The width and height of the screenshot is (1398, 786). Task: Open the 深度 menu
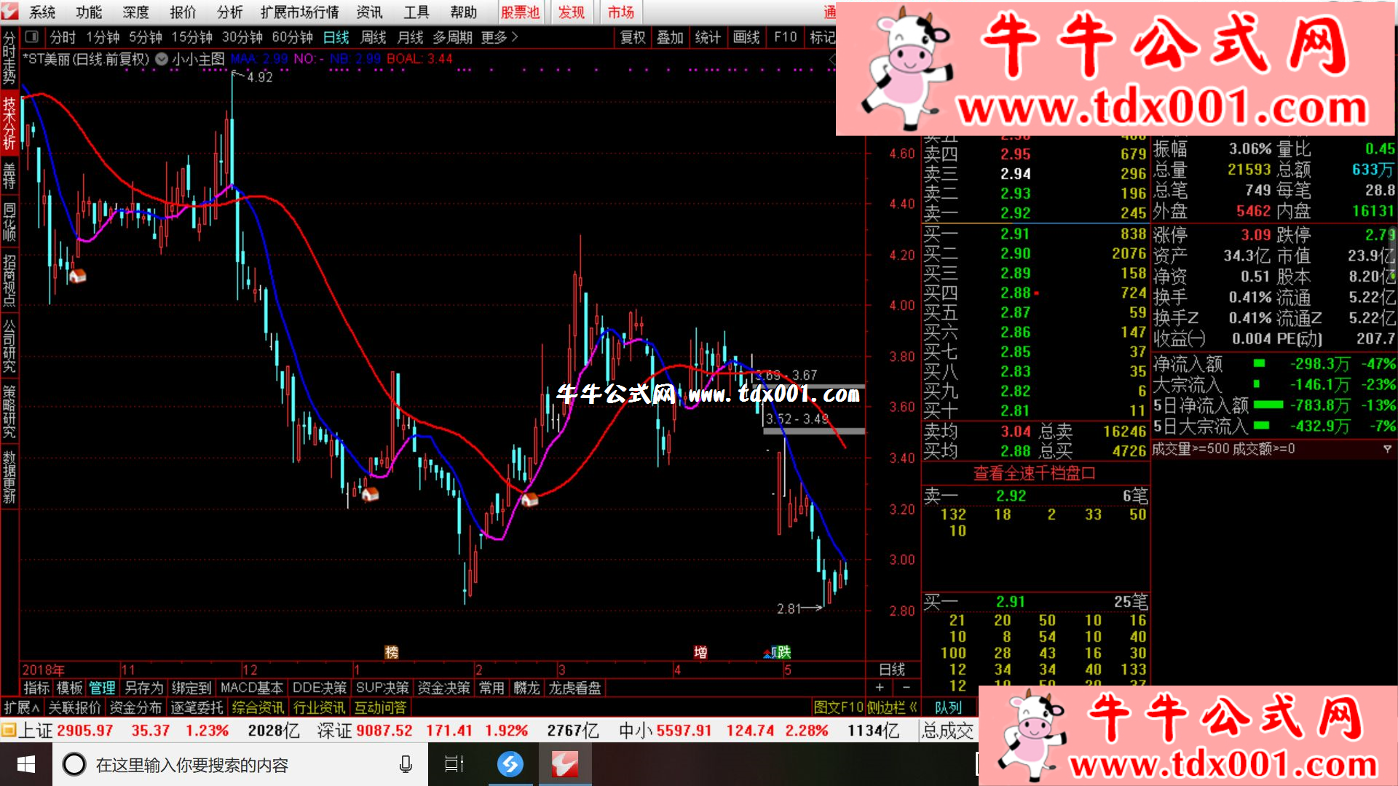point(135,12)
